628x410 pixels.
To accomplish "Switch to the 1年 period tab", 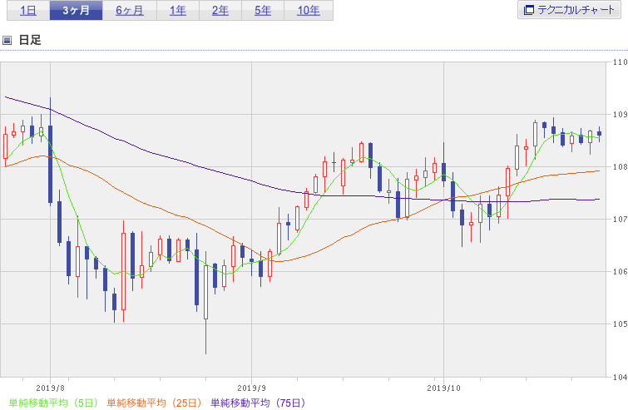I will (x=178, y=11).
